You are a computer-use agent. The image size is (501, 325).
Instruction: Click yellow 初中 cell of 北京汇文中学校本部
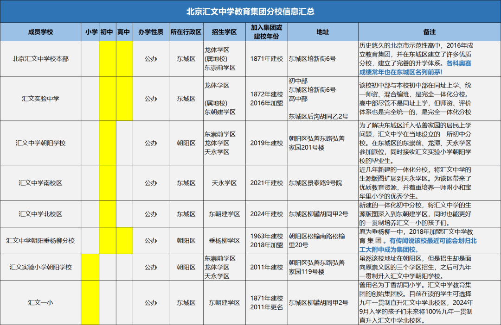(x=107, y=59)
